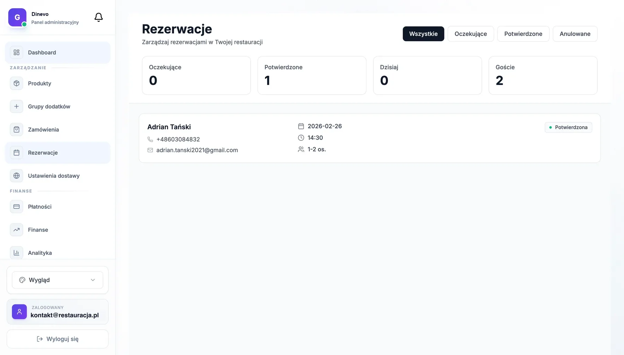
Task: Click the Dinevo brand name
Action: tap(40, 14)
